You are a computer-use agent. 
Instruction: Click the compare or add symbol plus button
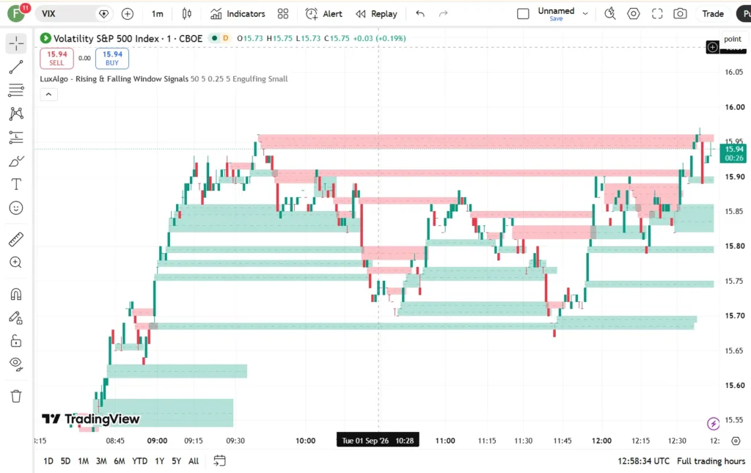[x=128, y=14]
